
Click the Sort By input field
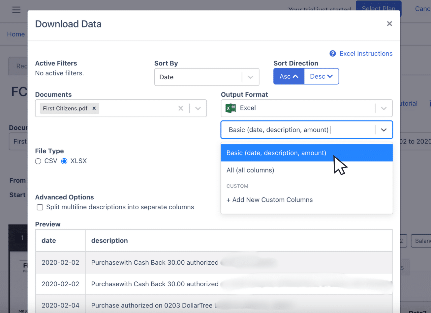(x=207, y=77)
